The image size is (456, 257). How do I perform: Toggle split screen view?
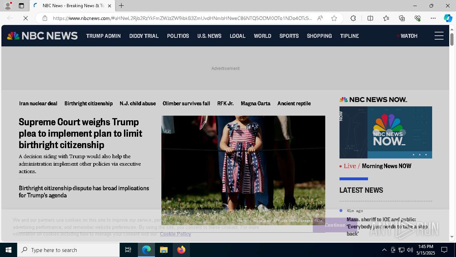tap(370, 18)
